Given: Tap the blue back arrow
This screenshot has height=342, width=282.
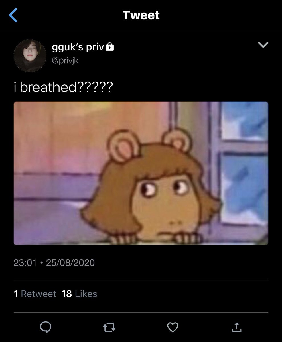Looking at the screenshot, I should 13,15.
